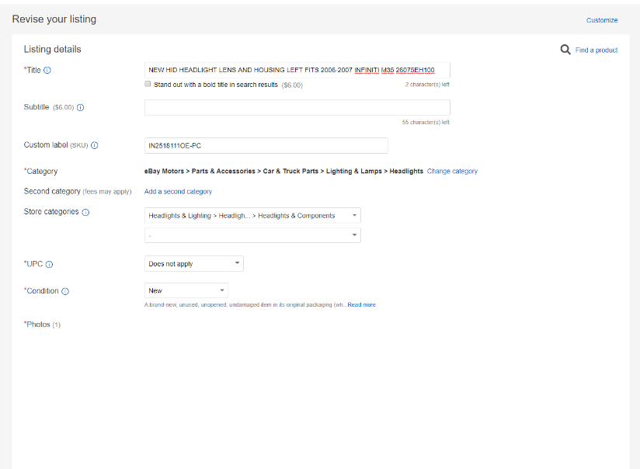Open the UPC 'Does not apply' dropdown

point(193,263)
